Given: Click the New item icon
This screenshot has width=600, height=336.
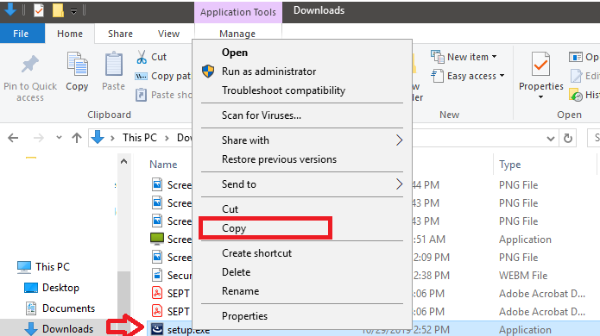Looking at the screenshot, I should coord(438,57).
